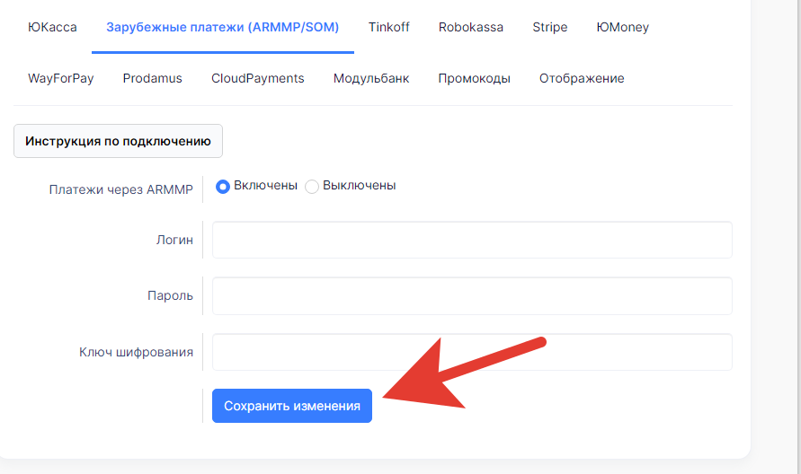Select the Зарубежные платежи (ARMMP/SOM) tab
Image resolution: width=801 pixels, height=474 pixels.
coord(223,27)
